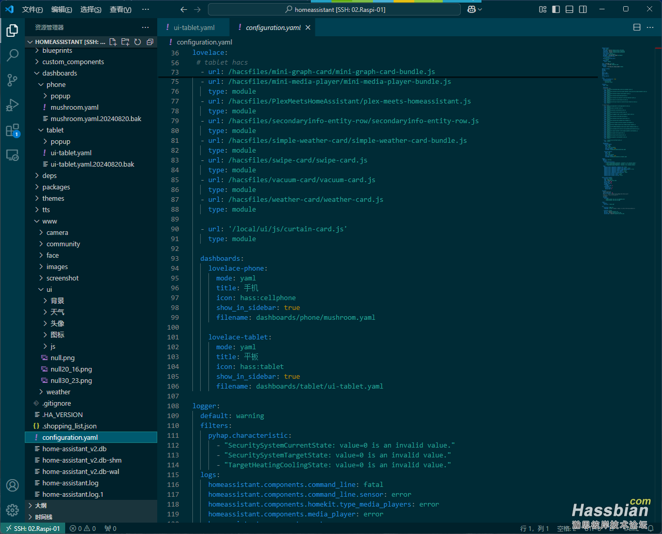662x534 pixels.
Task: Click the Collapse Folders icon in explorer
Action: coord(150,42)
